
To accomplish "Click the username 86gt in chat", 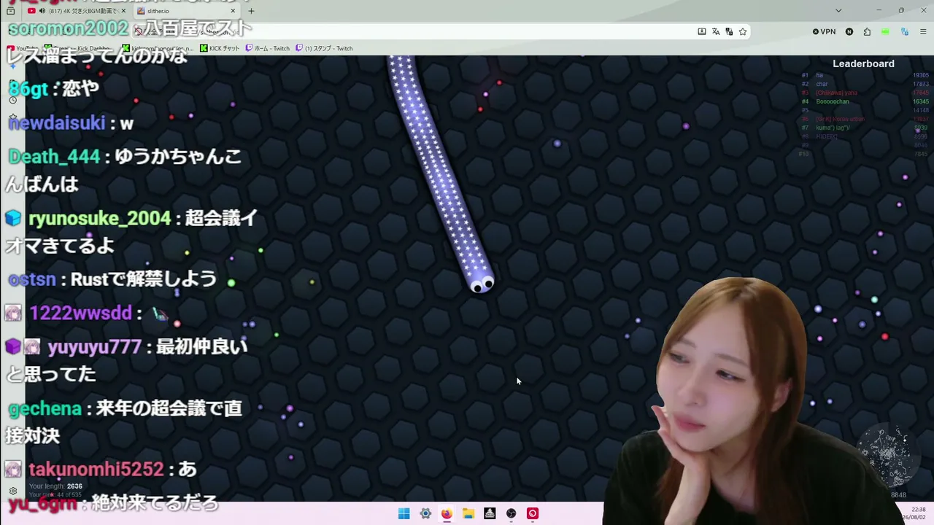I will 28,88.
